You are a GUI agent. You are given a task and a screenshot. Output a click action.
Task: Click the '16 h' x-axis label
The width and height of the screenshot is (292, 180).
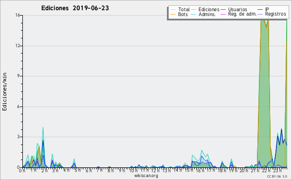click(200, 170)
